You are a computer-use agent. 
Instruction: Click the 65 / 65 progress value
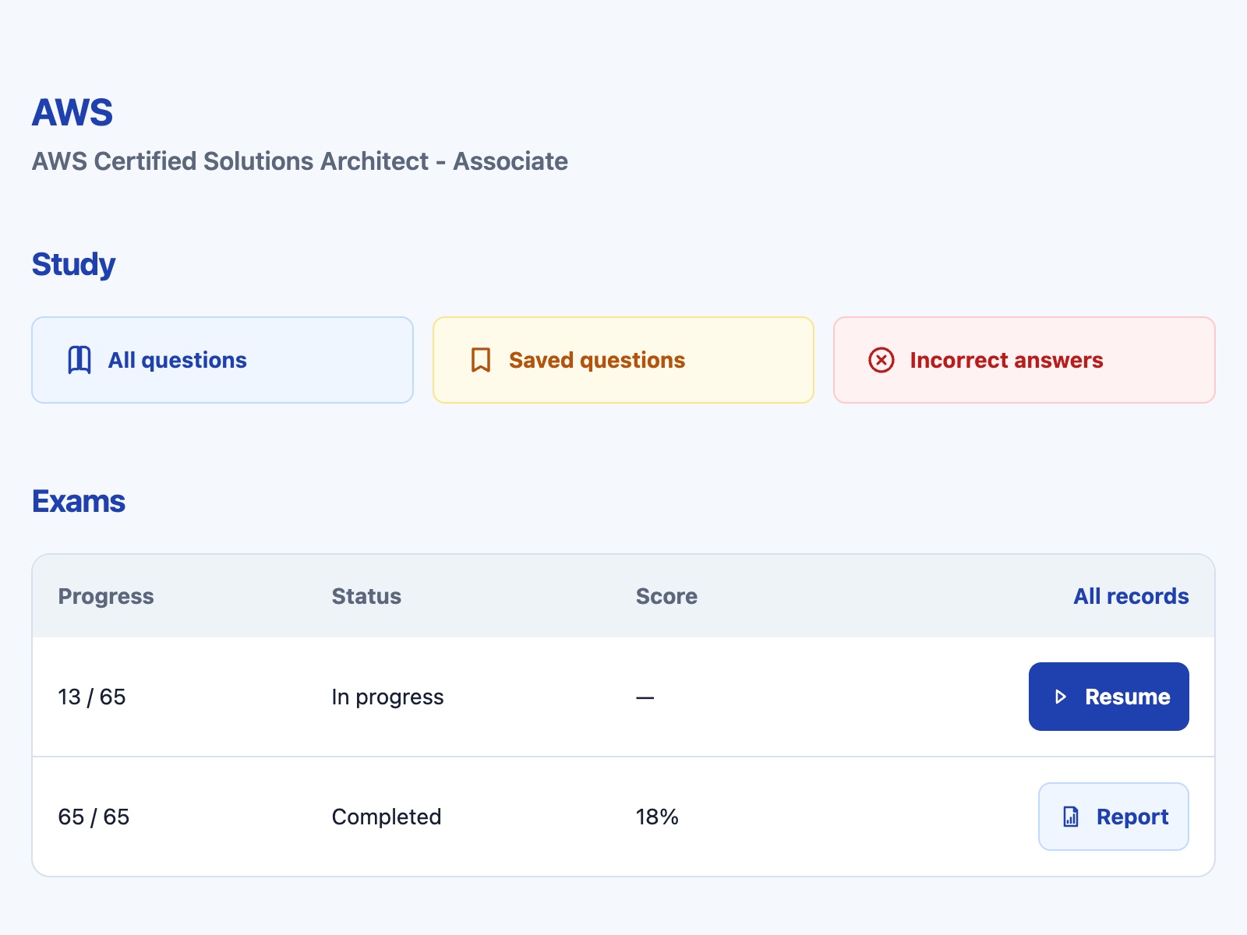coord(94,817)
